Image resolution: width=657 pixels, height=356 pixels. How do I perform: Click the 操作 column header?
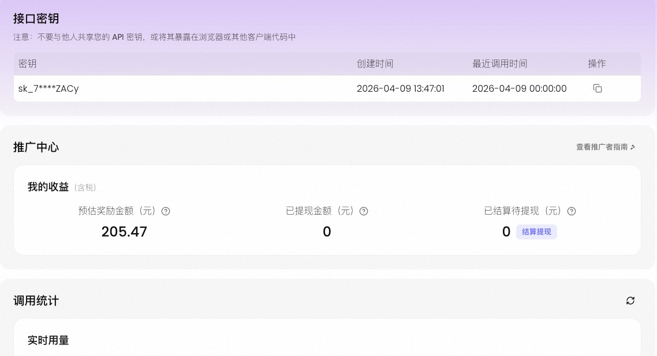coord(597,64)
